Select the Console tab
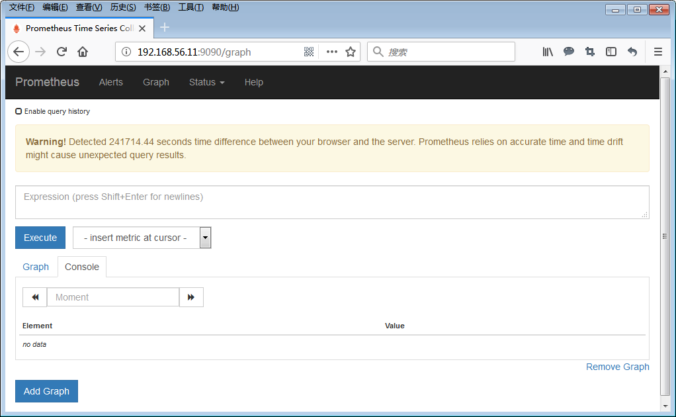Image resolution: width=676 pixels, height=417 pixels. coord(82,267)
